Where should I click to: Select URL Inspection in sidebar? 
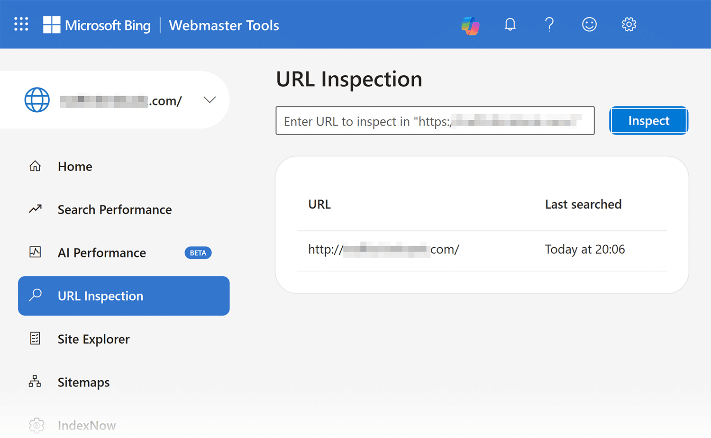(124, 296)
